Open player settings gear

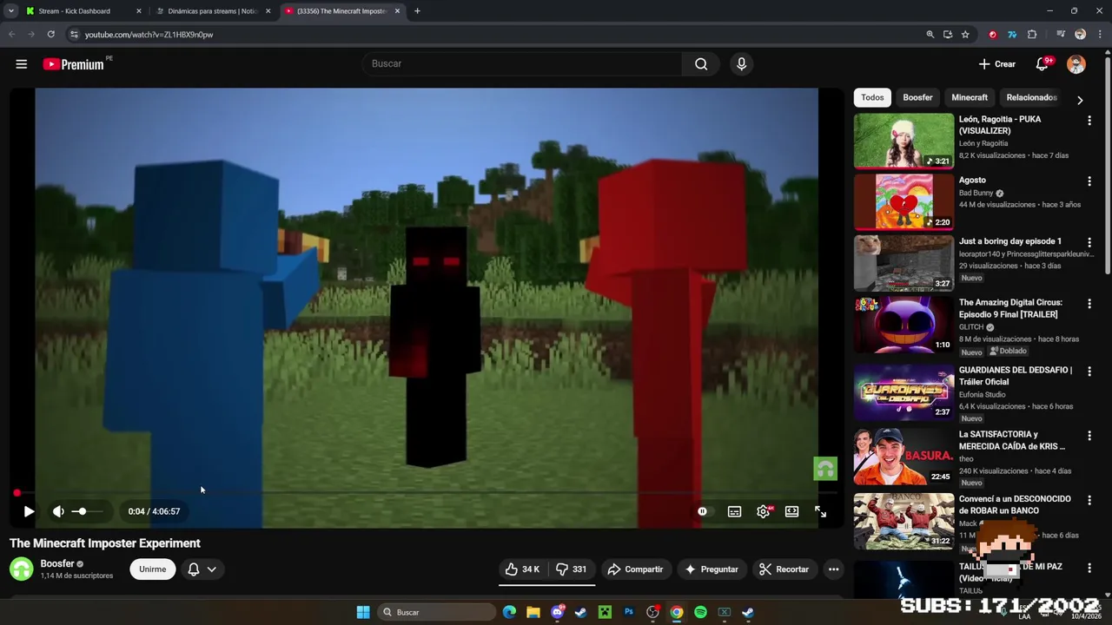pos(763,511)
